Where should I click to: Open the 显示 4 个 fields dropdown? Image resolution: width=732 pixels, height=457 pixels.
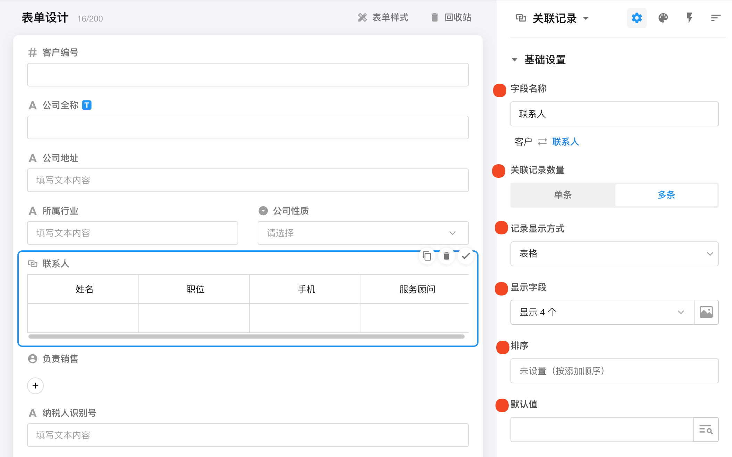click(x=602, y=312)
